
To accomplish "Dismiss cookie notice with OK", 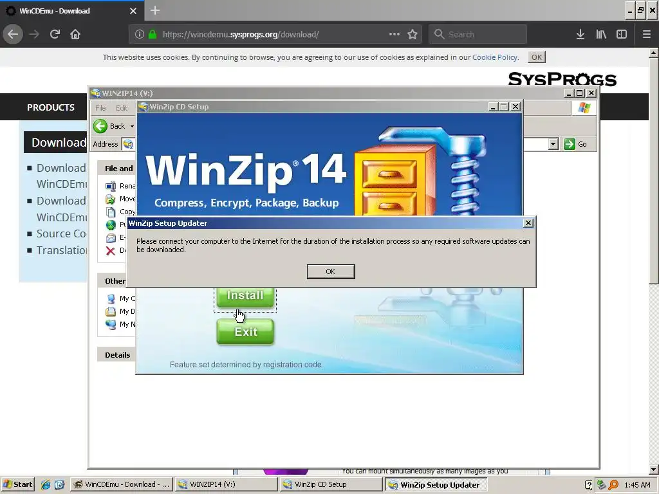I will (x=537, y=57).
